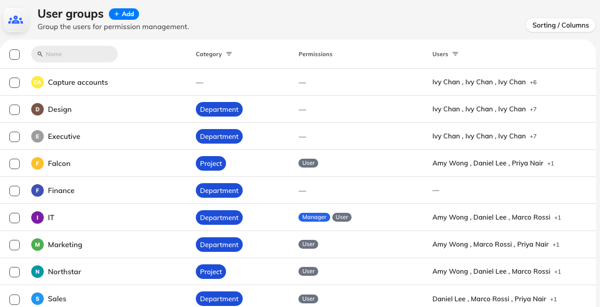Open the Finance group

61,190
